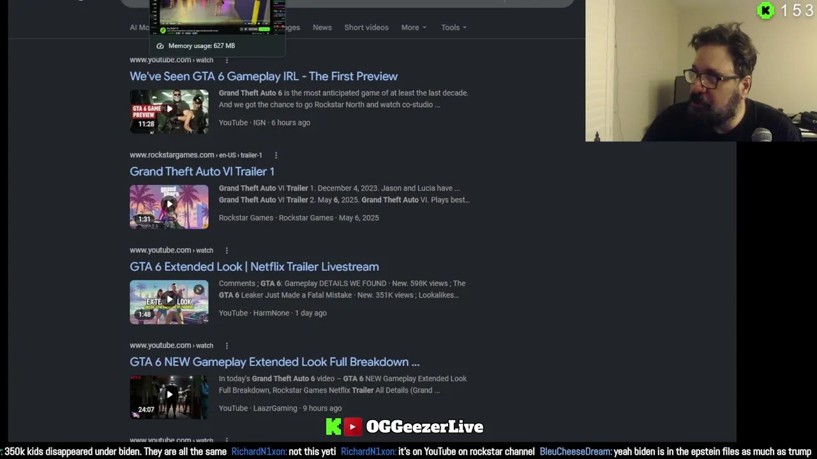Click snippet "most anticipated game of at least the last decade"
The height and width of the screenshot is (459, 817).
point(343,99)
